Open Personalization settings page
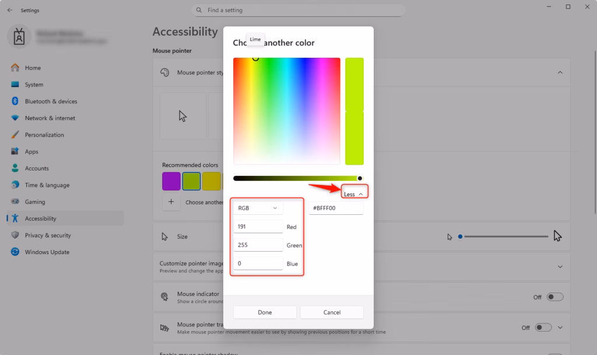 click(44, 135)
